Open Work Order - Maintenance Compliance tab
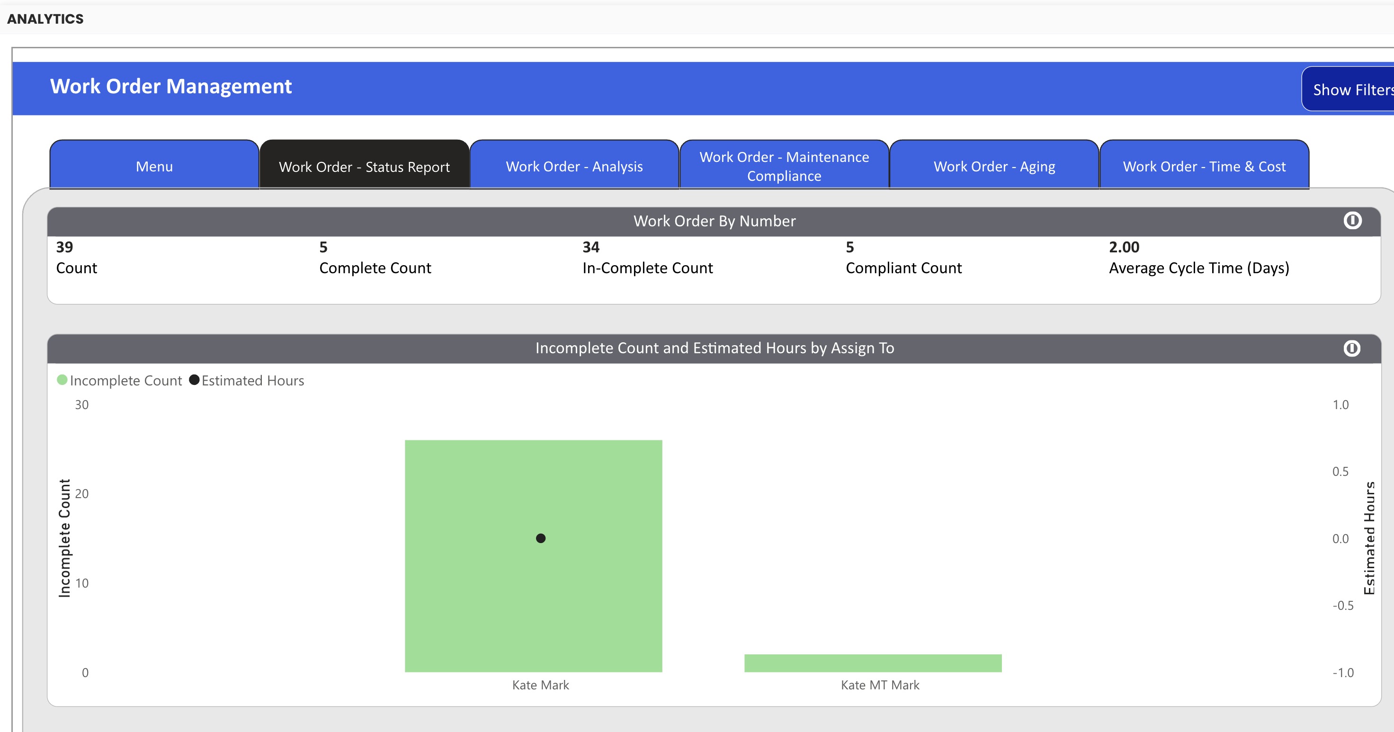1394x732 pixels. click(x=784, y=166)
